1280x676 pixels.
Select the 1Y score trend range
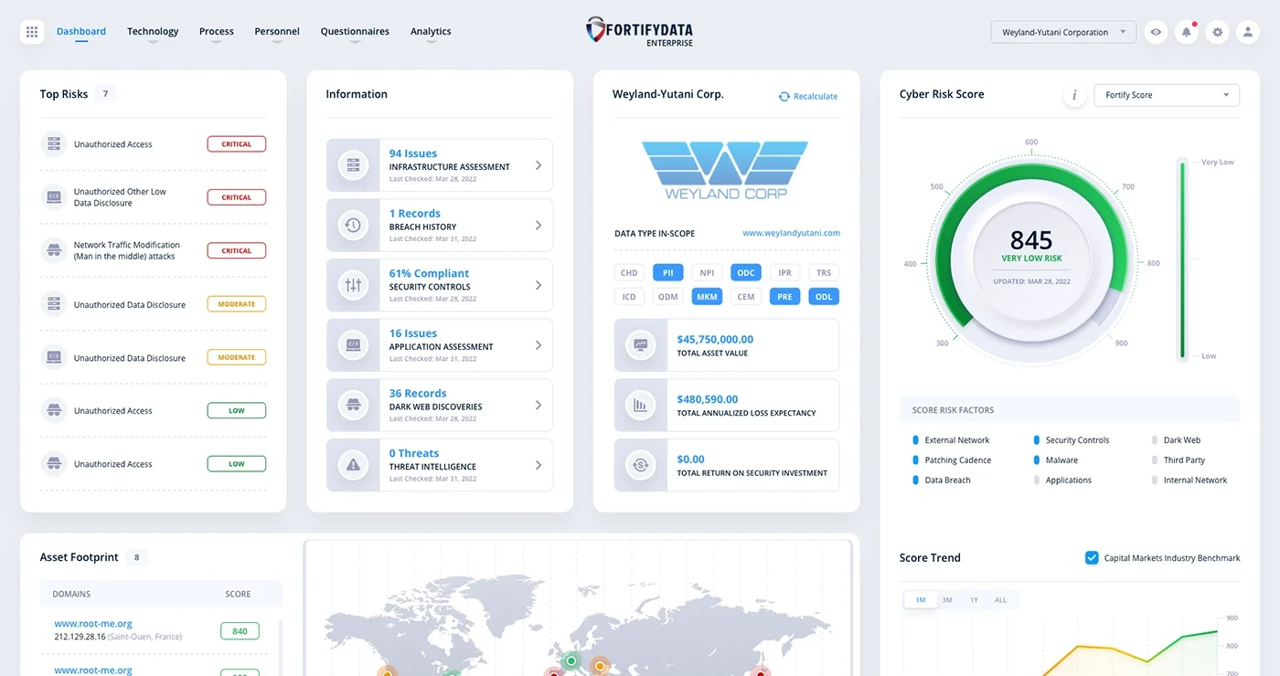pyautogui.click(x=974, y=600)
